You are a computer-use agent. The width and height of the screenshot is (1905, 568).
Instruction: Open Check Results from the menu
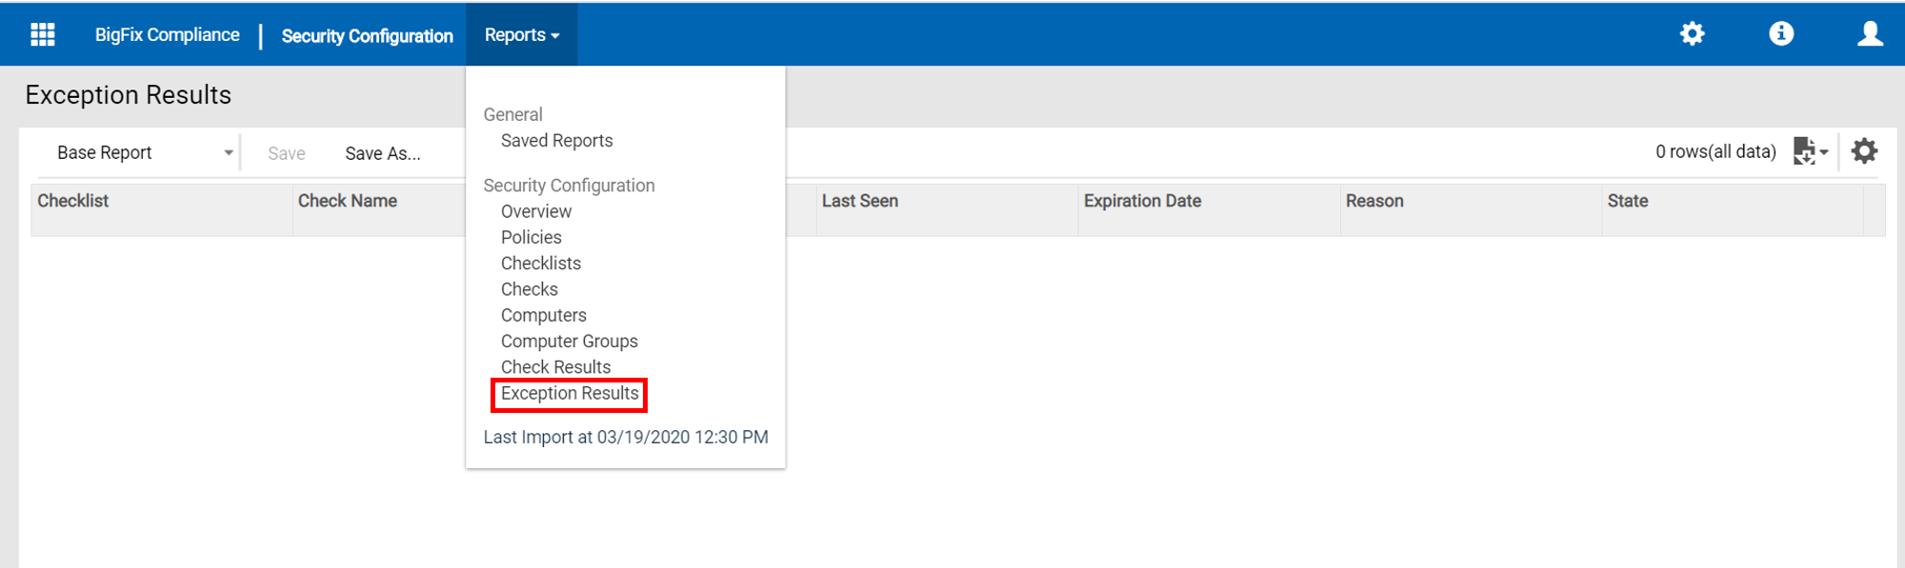point(555,367)
